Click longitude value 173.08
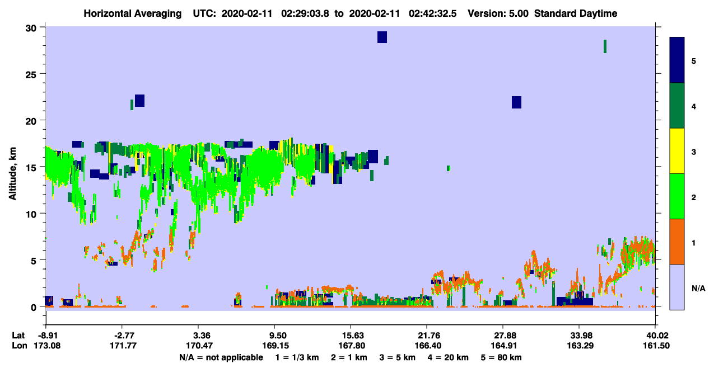The height and width of the screenshot is (373, 728). tap(48, 346)
